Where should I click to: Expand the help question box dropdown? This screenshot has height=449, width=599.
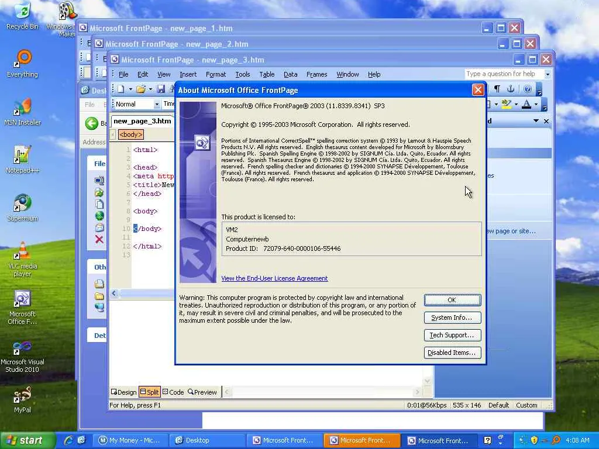coord(548,74)
